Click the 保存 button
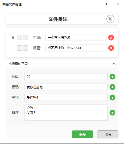Screen dimensions: 124x144 pos(82,134)
